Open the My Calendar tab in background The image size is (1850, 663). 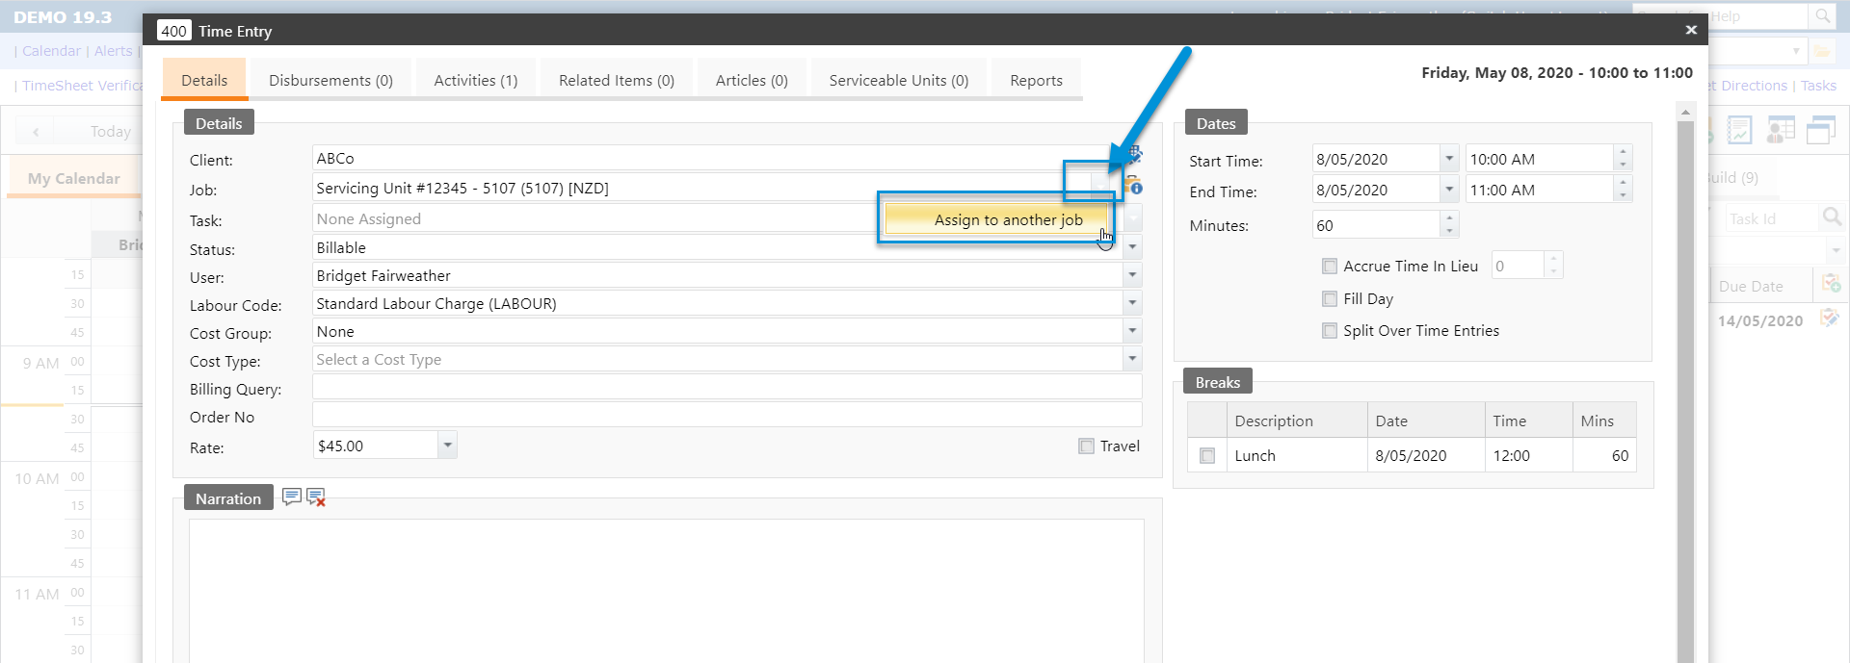pyautogui.click(x=74, y=178)
